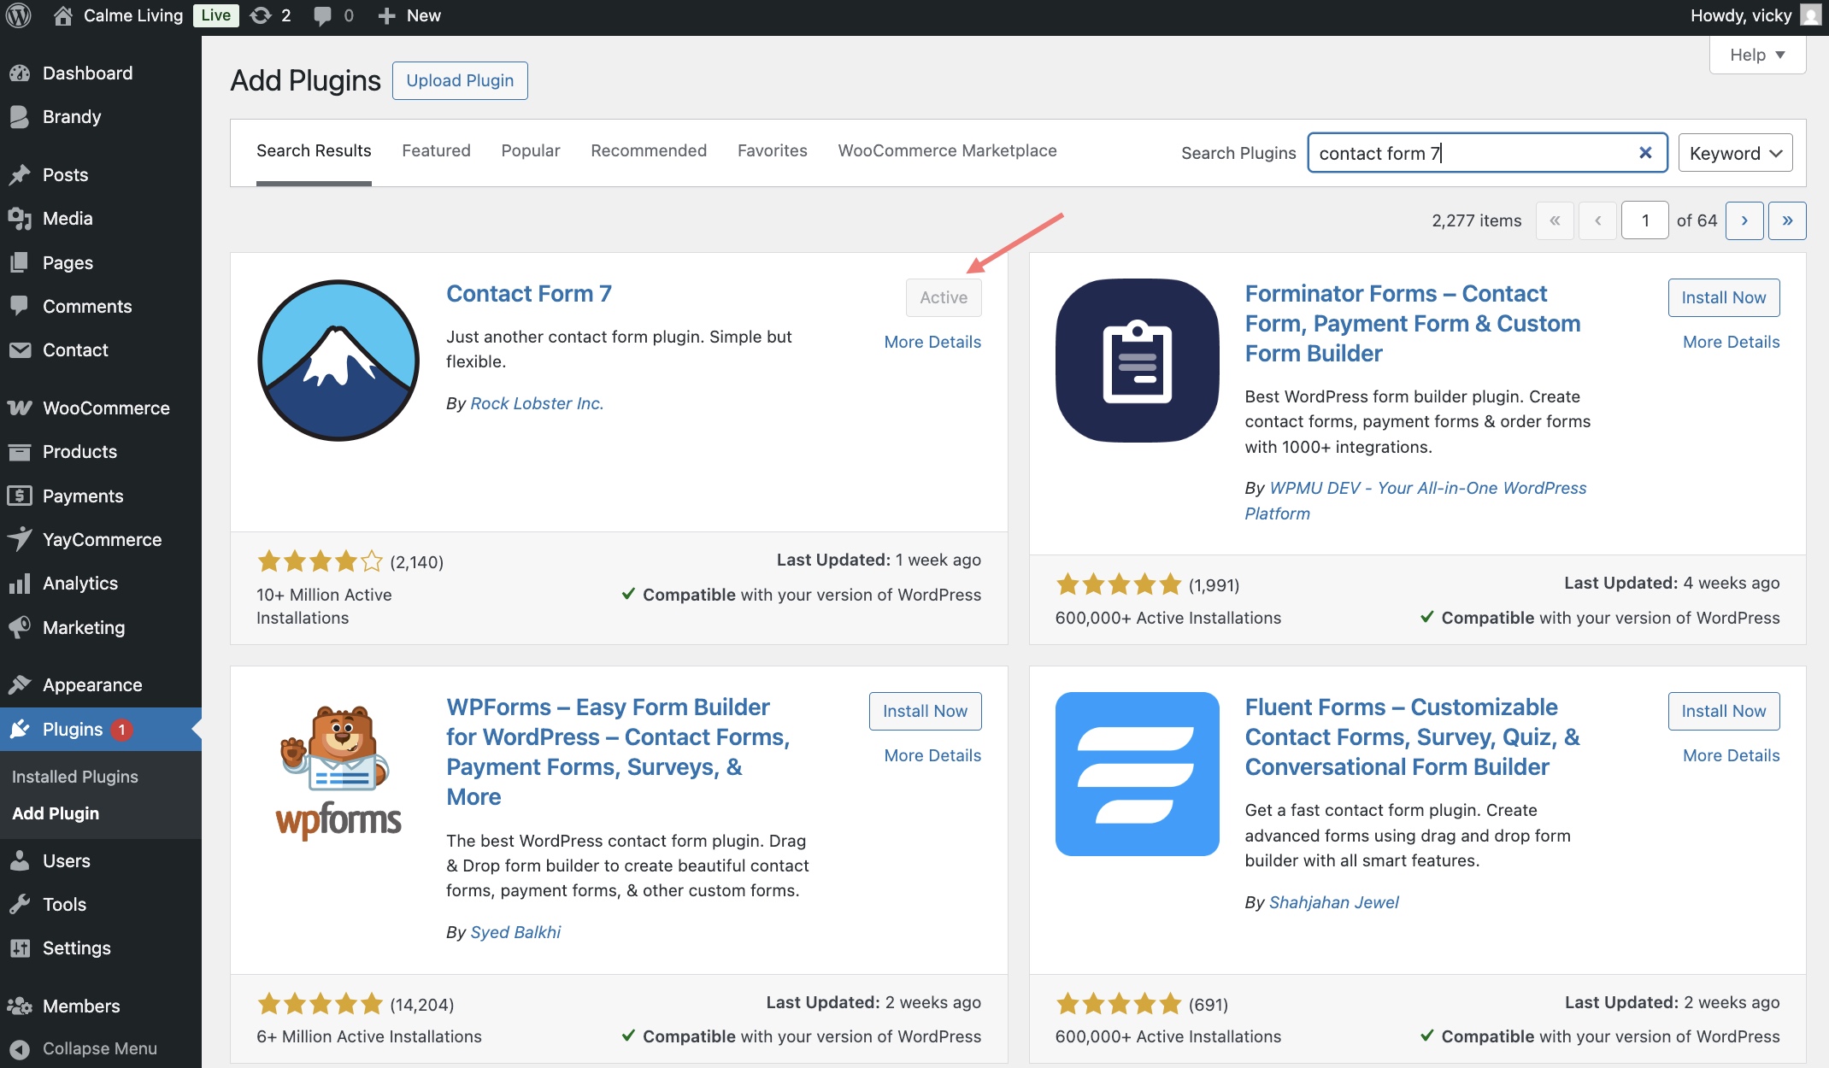The image size is (1829, 1068).
Task: Install the WPForms plugin
Action: pos(925,711)
